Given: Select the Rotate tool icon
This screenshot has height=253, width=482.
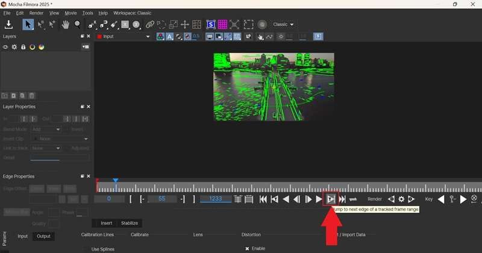Looking at the screenshot, I should [161, 24].
